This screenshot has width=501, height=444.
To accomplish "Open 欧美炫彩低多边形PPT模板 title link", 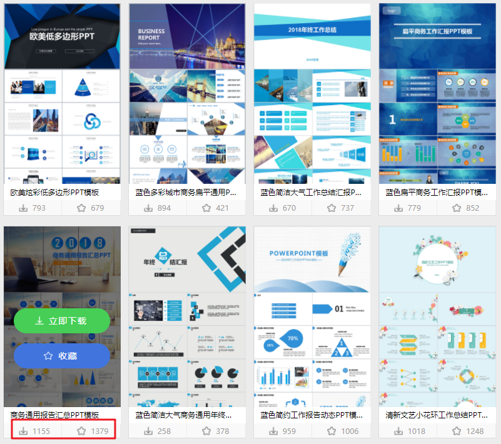I will click(54, 192).
